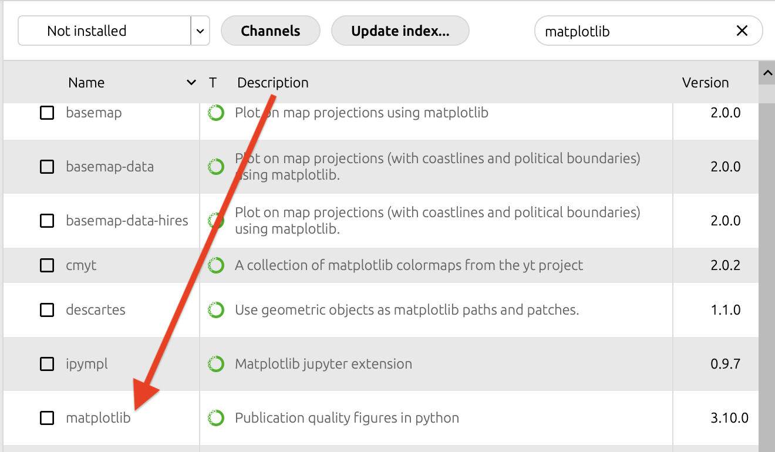Screen dimensions: 775x452
Task: Clear the matplotlib search text
Action: tap(742, 31)
